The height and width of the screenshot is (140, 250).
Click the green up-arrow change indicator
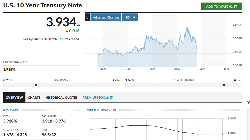(x=67, y=31)
